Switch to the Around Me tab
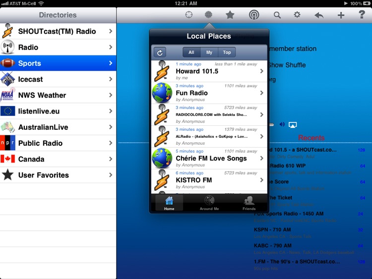372x279 pixels. point(209,203)
